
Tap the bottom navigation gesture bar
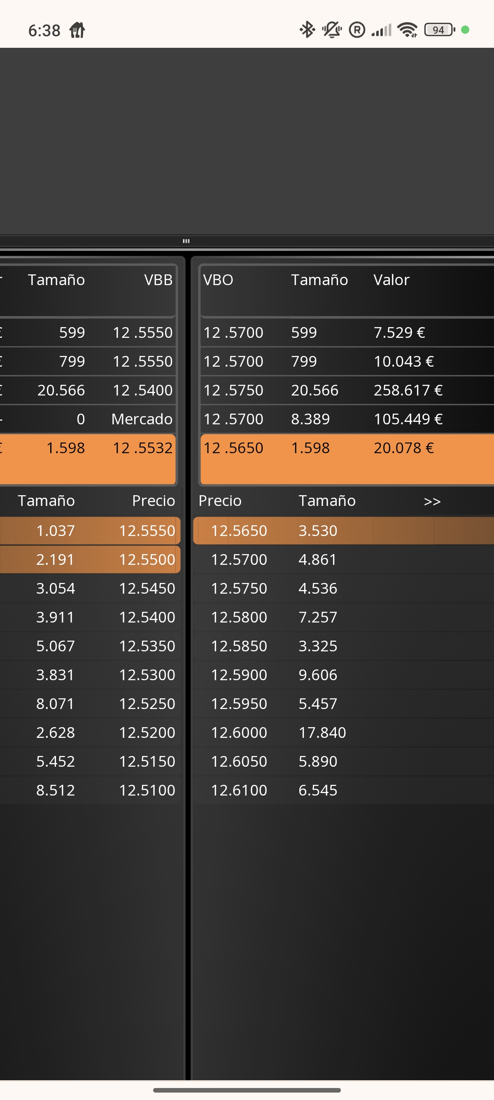pos(247,1090)
